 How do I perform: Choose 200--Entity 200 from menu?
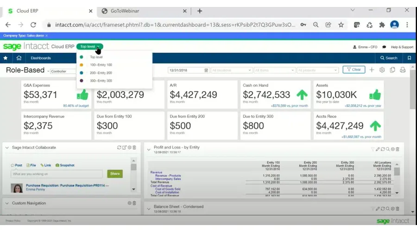tap(101, 73)
